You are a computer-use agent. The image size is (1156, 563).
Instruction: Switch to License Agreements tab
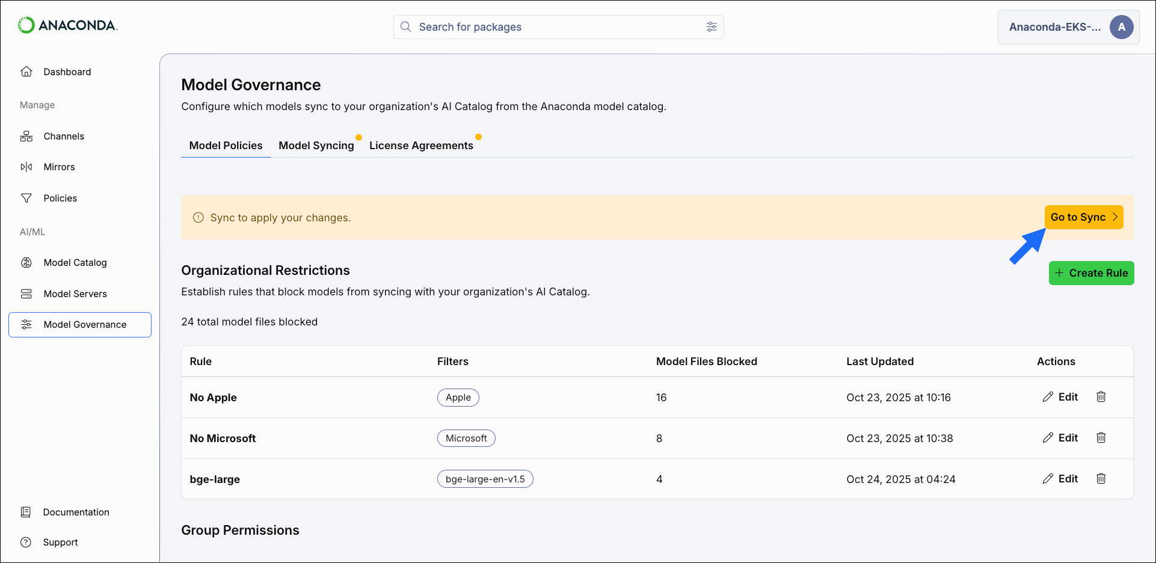[421, 146]
